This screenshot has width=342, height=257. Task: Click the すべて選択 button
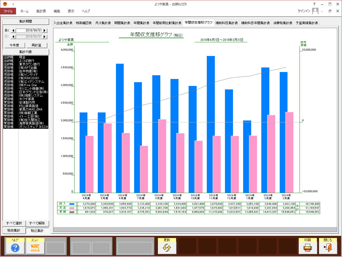[14, 223]
